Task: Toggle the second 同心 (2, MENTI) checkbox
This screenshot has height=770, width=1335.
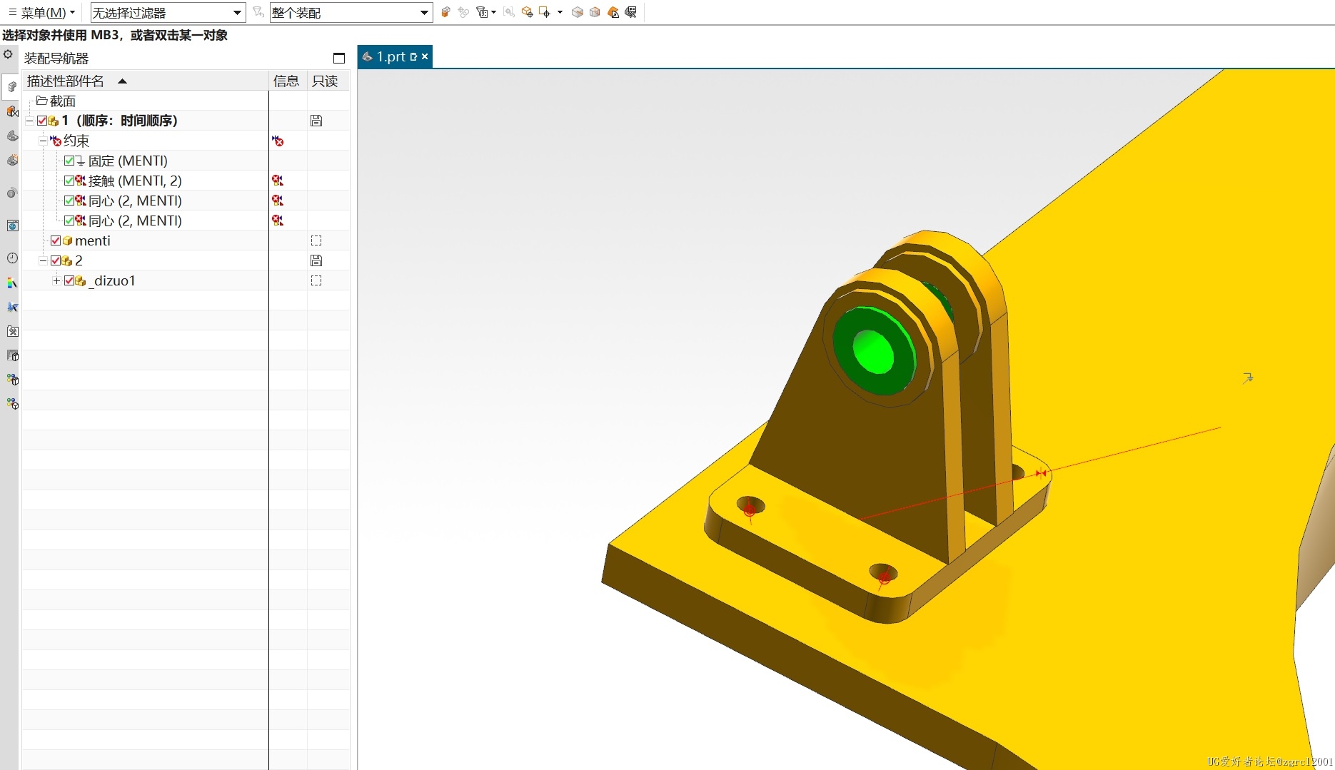Action: (69, 221)
